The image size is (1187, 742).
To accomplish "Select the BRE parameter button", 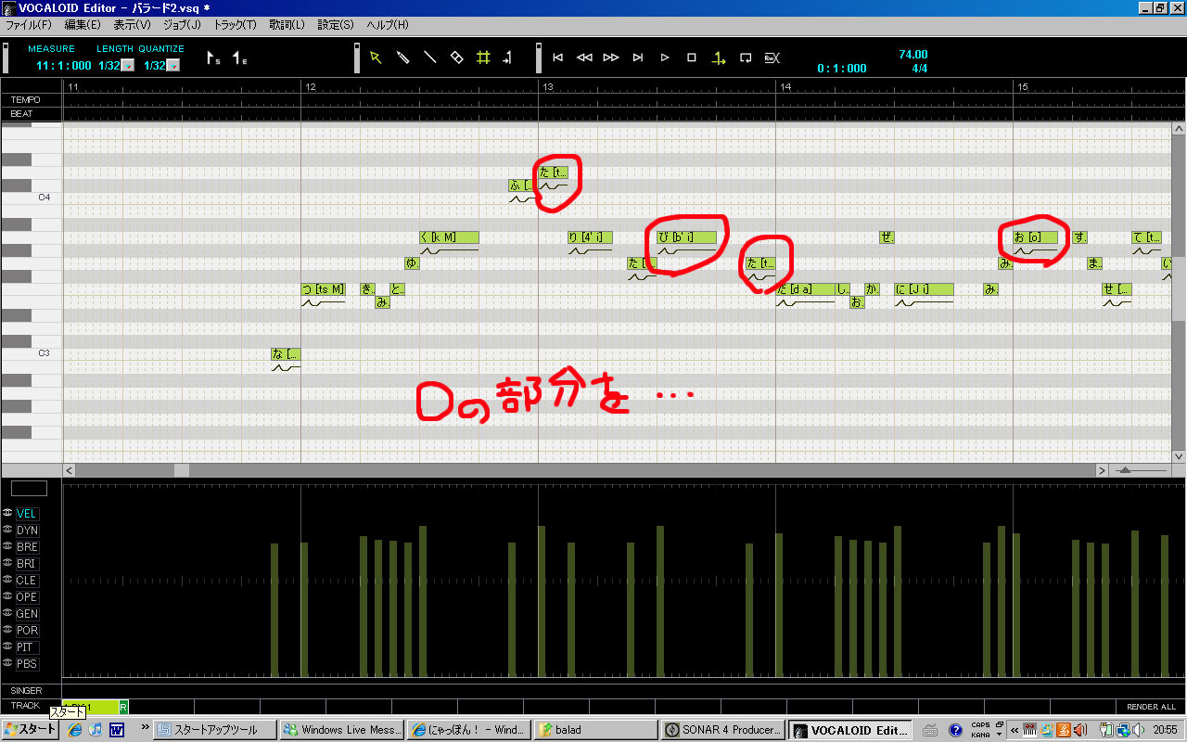I will (x=27, y=547).
